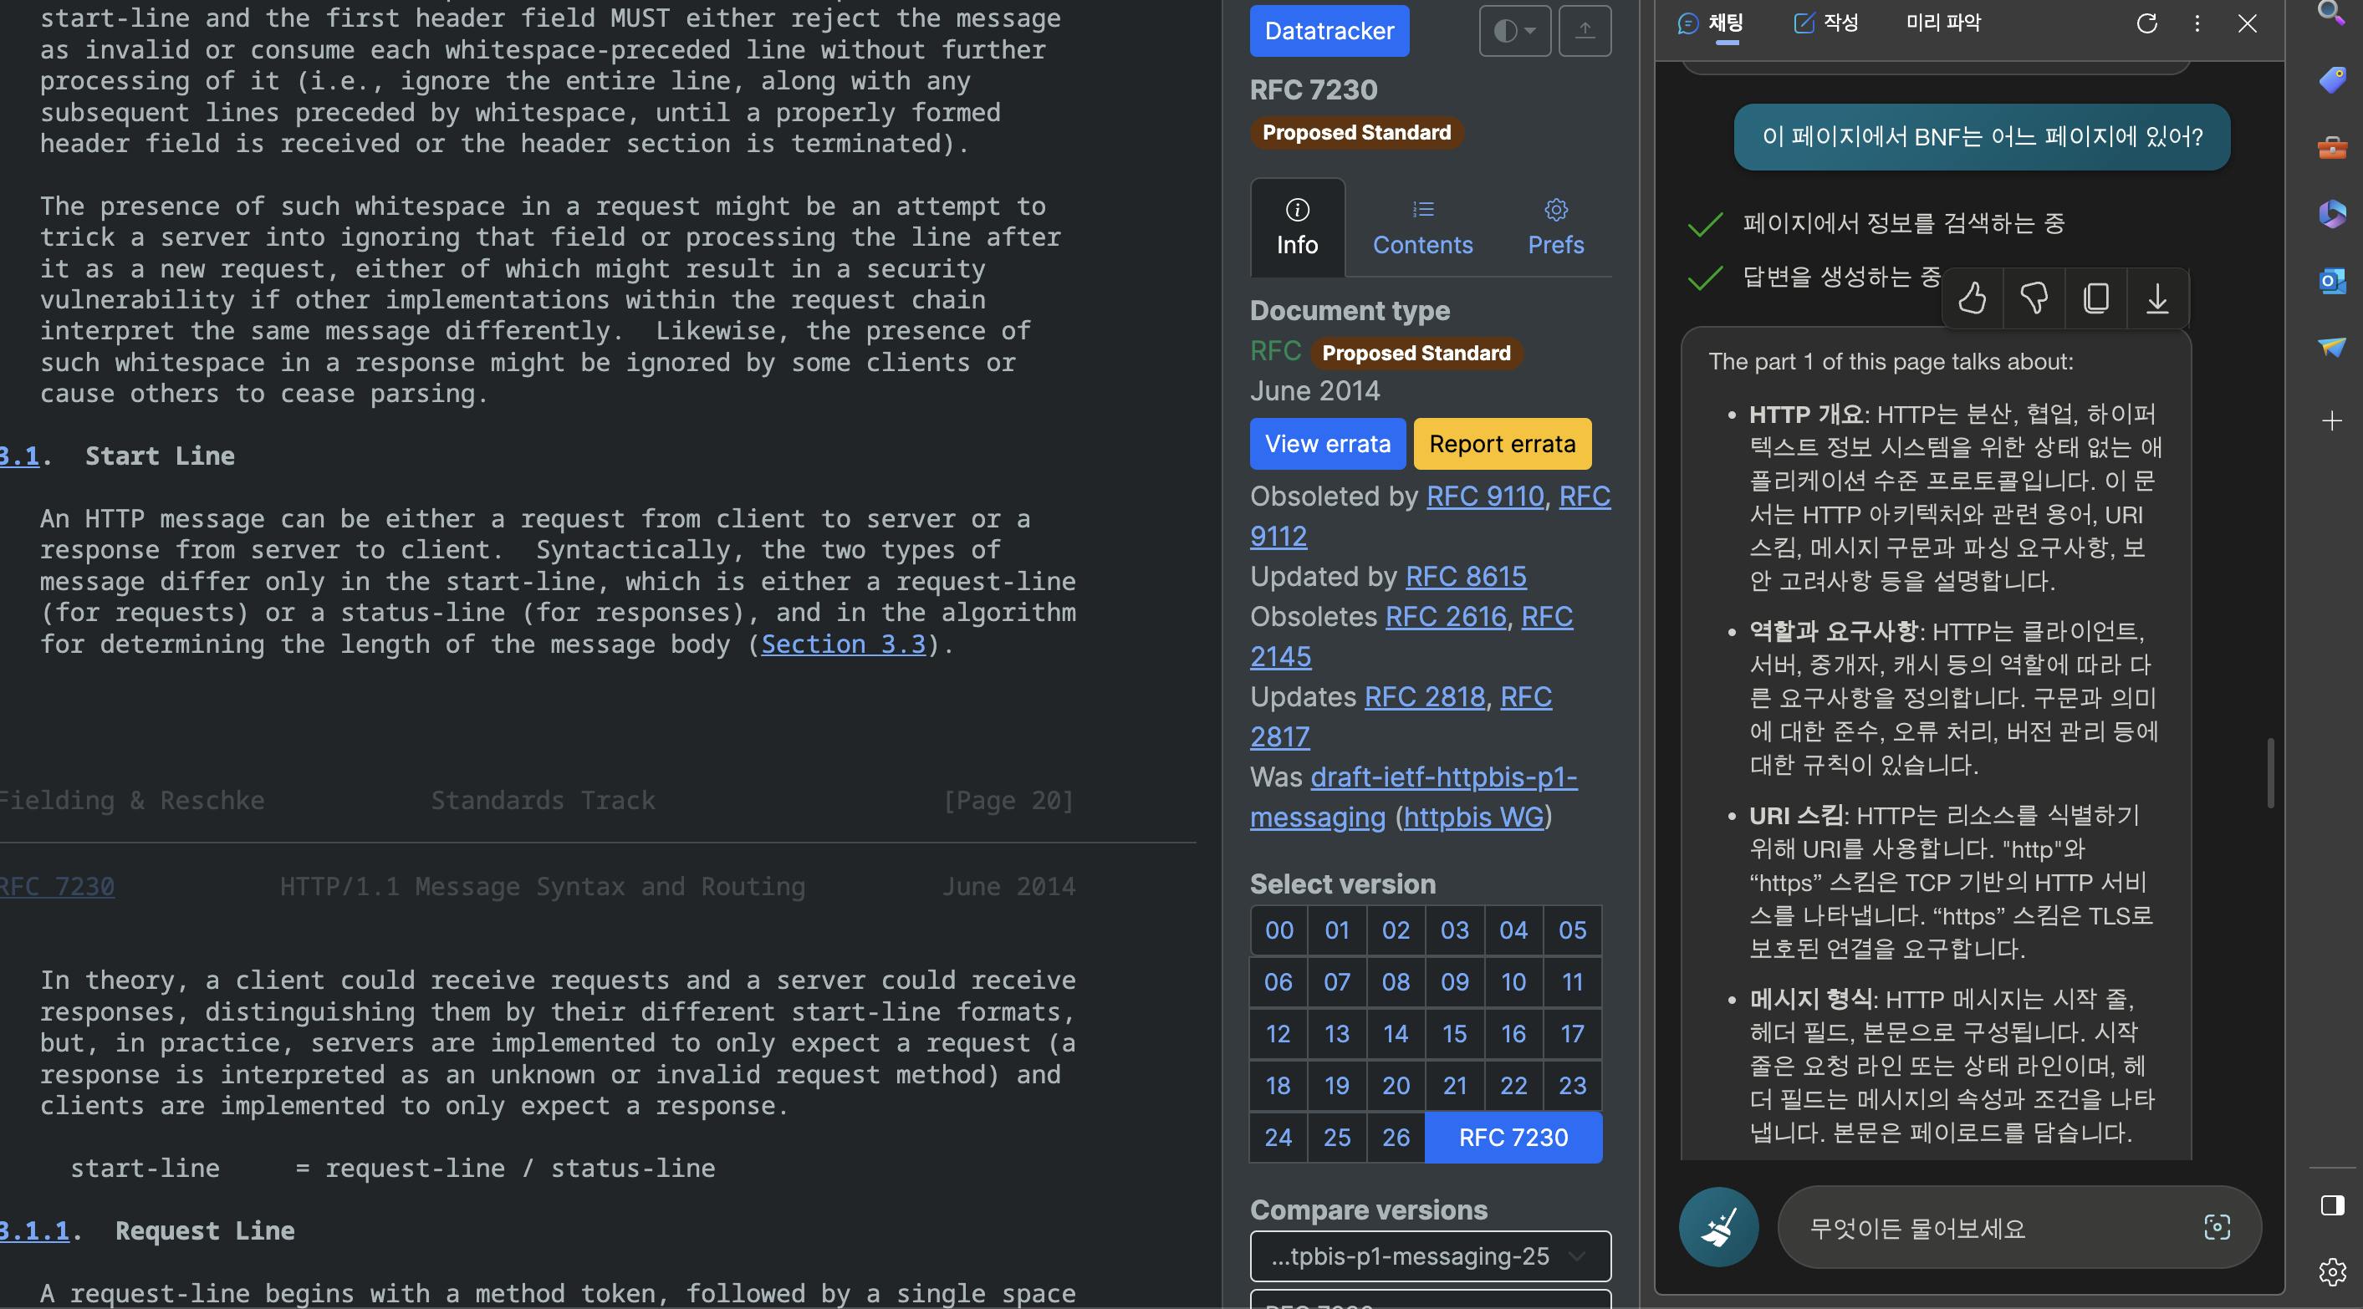Image resolution: width=2363 pixels, height=1309 pixels.
Task: Switch to the Contents tab
Action: point(1421,227)
